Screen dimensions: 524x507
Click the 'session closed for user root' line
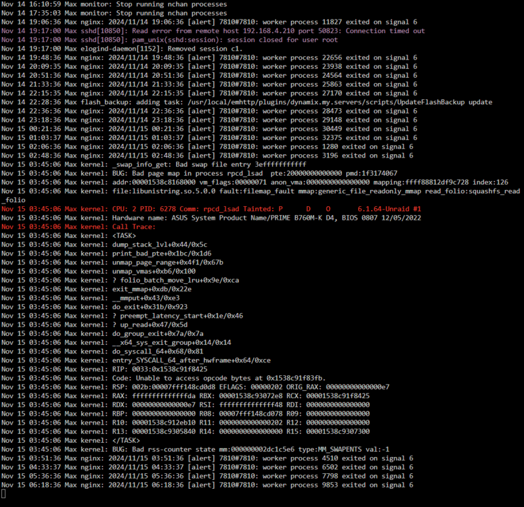(x=169, y=40)
